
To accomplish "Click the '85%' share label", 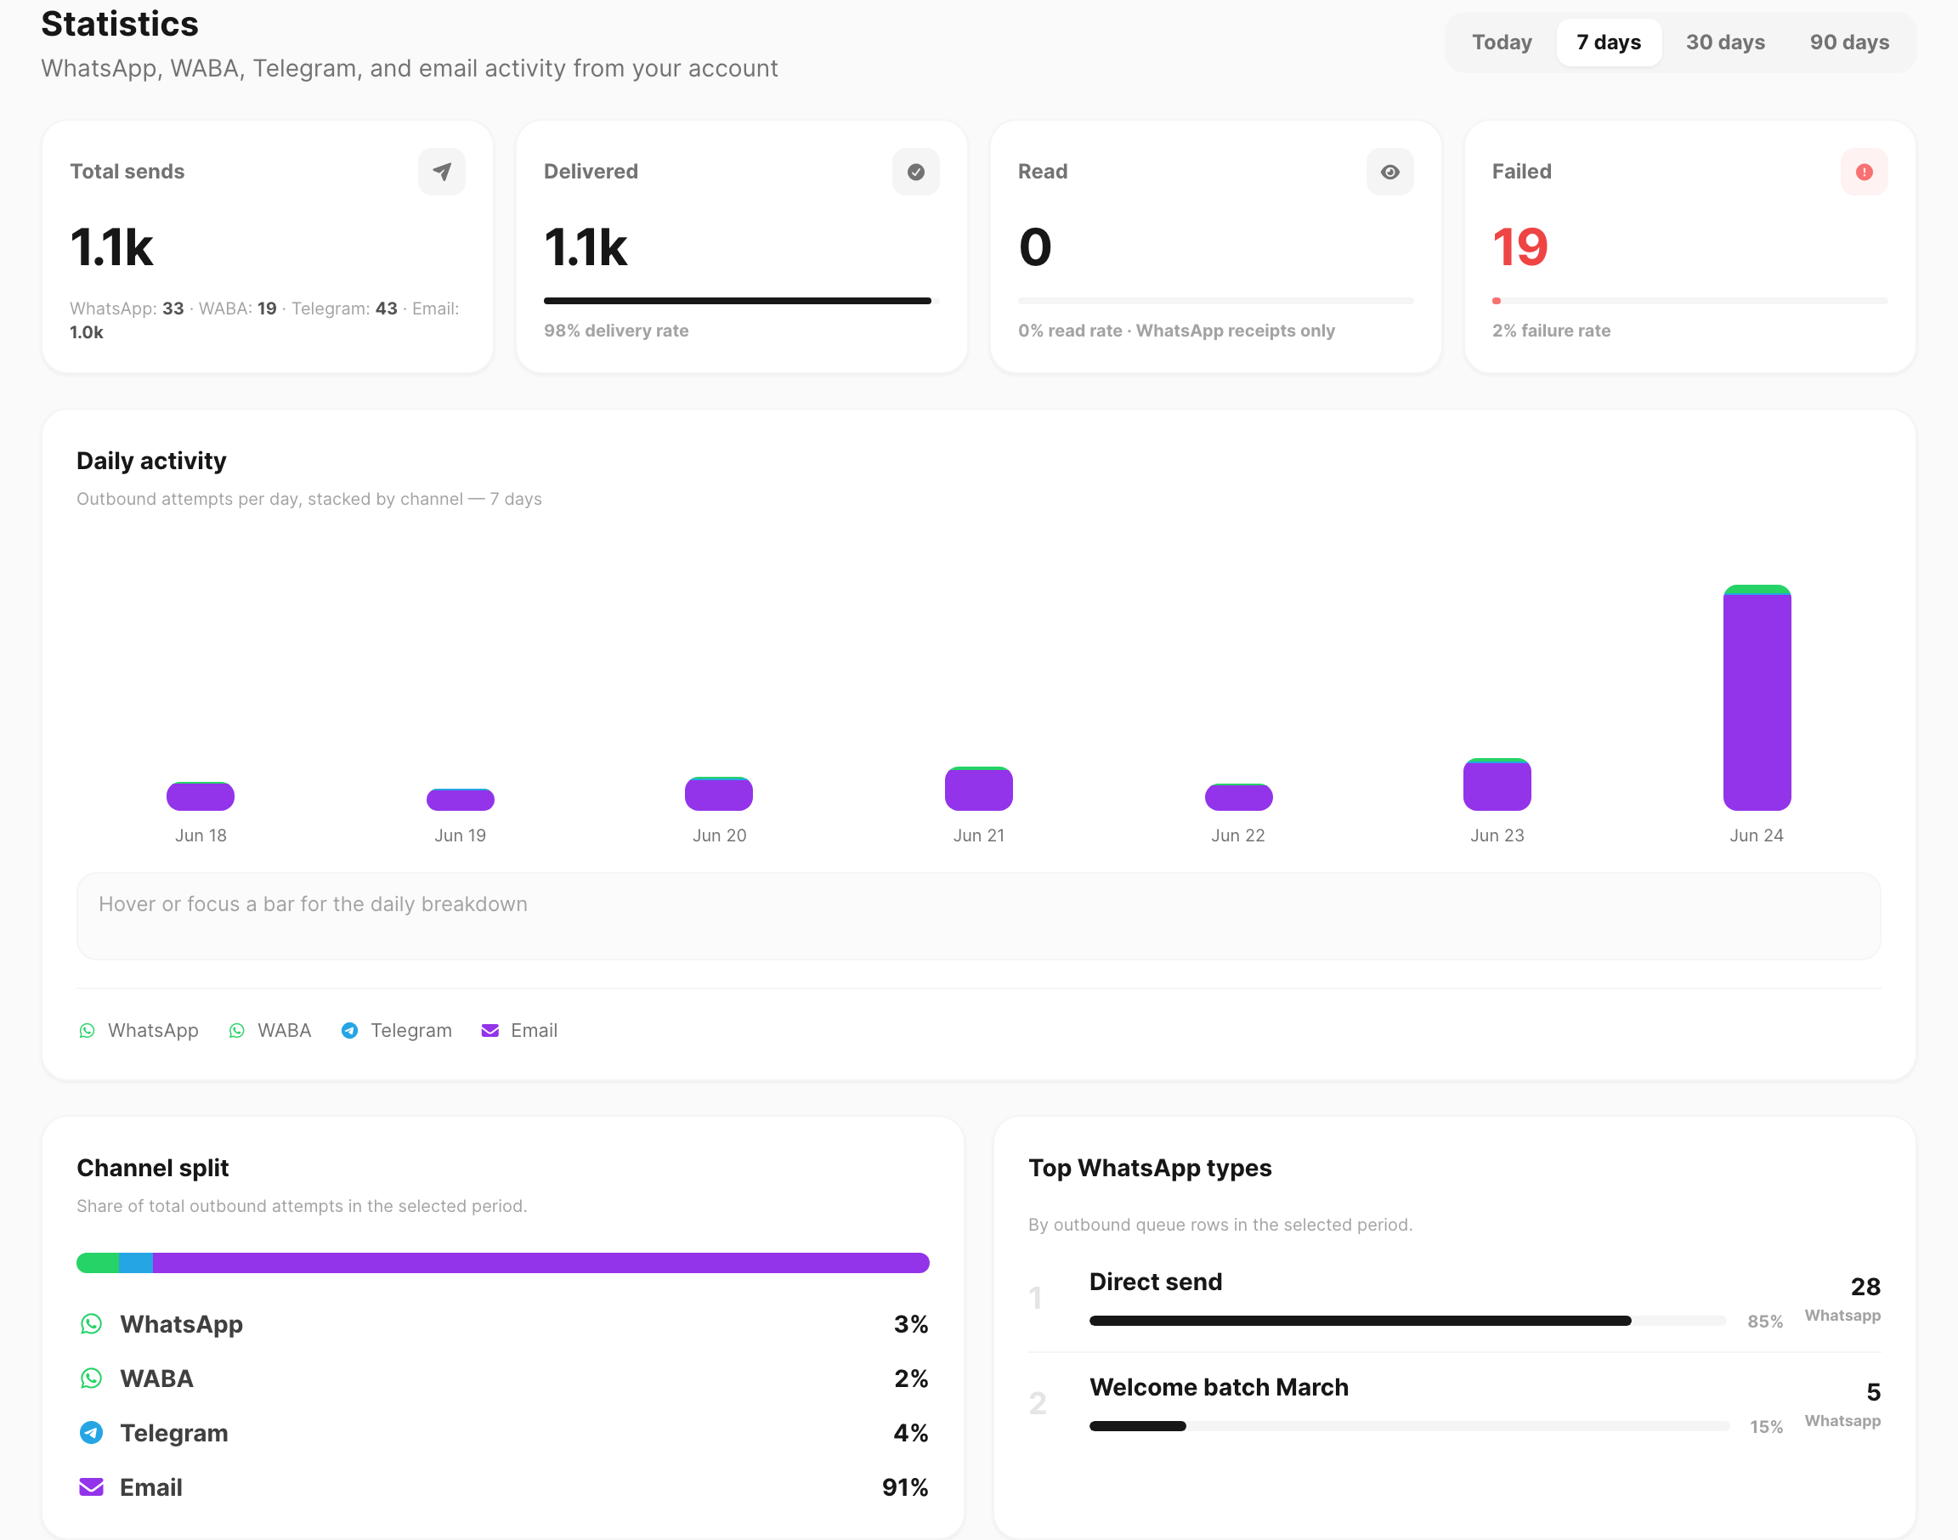I will (x=1765, y=1322).
